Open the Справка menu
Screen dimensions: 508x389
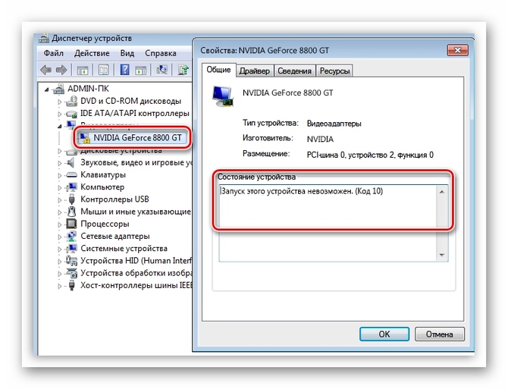pos(161,53)
